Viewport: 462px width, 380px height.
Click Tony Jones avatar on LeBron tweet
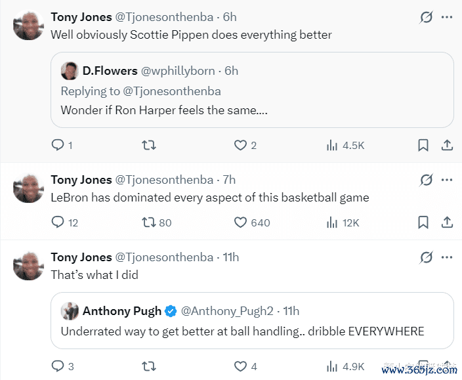(28, 188)
